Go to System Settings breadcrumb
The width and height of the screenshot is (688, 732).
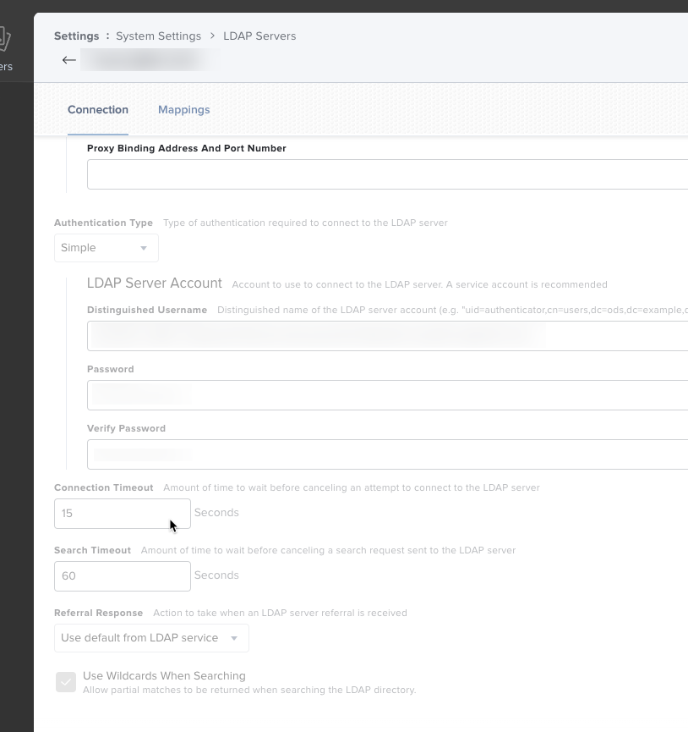coord(159,36)
